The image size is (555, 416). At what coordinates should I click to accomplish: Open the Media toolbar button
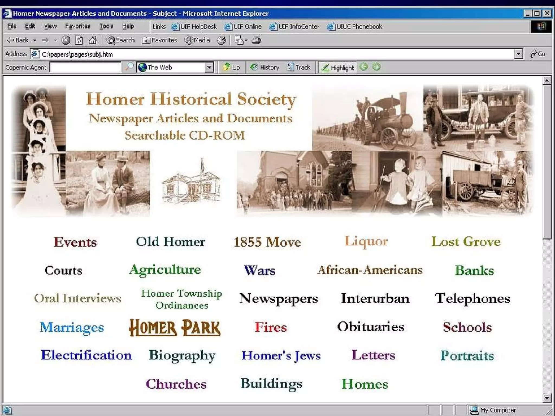pyautogui.click(x=198, y=40)
